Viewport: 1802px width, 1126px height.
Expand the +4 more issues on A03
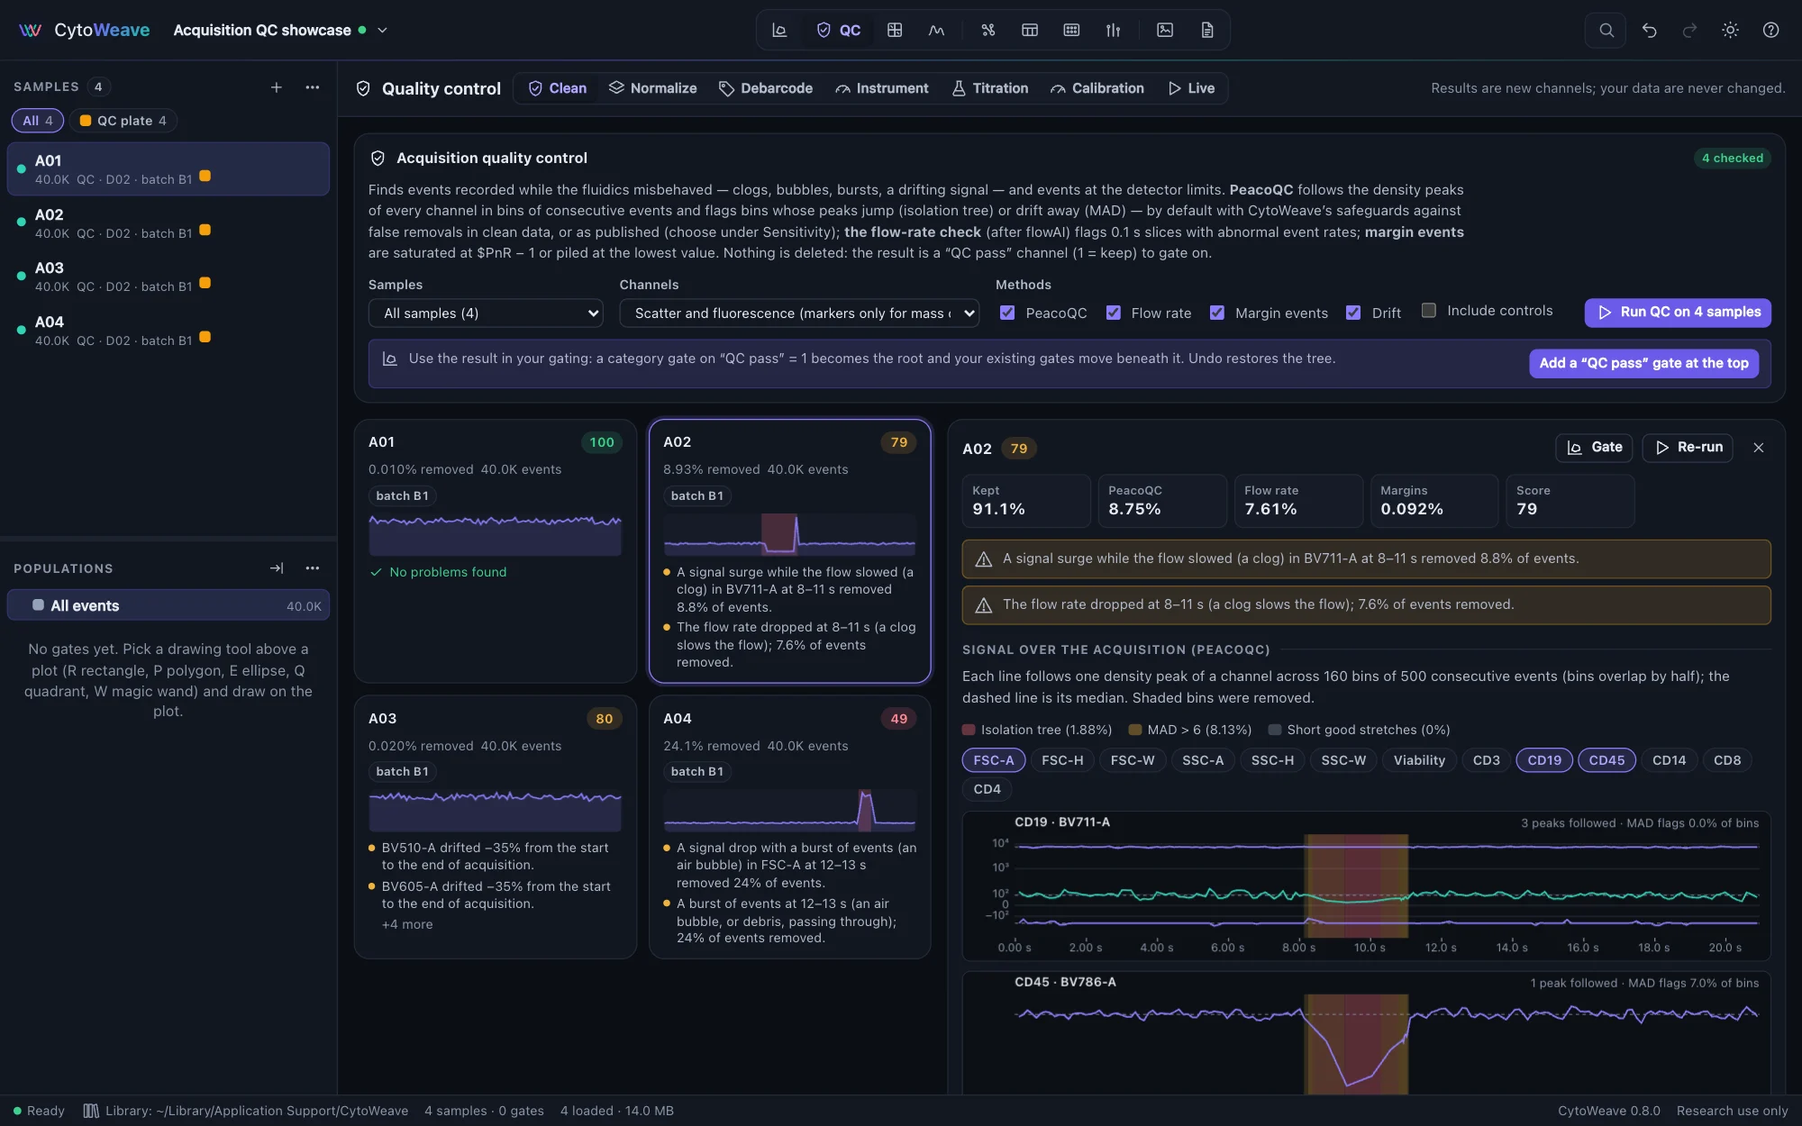click(x=407, y=924)
